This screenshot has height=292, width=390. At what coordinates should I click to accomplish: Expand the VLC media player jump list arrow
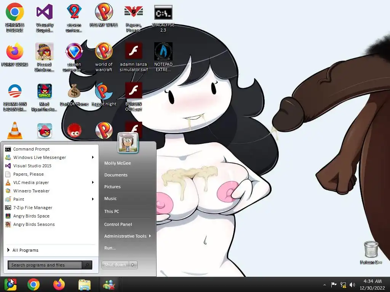point(93,182)
